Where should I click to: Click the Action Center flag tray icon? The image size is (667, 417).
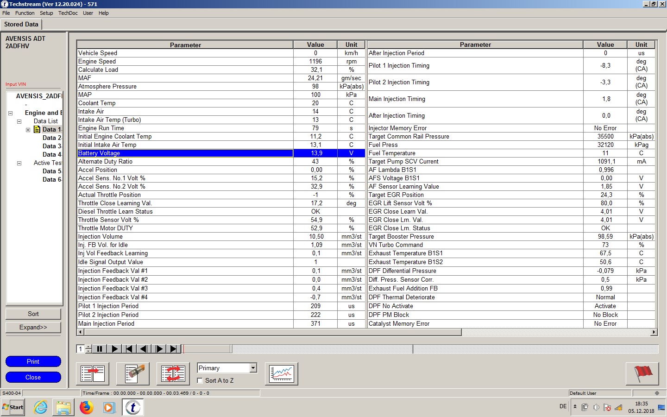(x=607, y=407)
